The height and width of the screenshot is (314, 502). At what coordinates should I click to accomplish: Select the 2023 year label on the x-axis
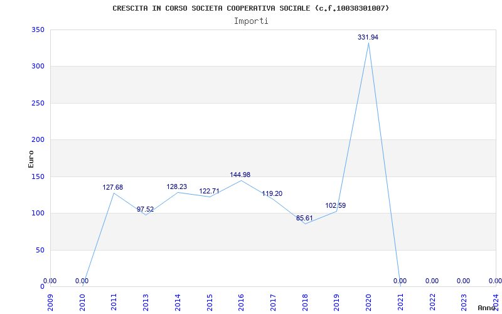click(x=464, y=303)
